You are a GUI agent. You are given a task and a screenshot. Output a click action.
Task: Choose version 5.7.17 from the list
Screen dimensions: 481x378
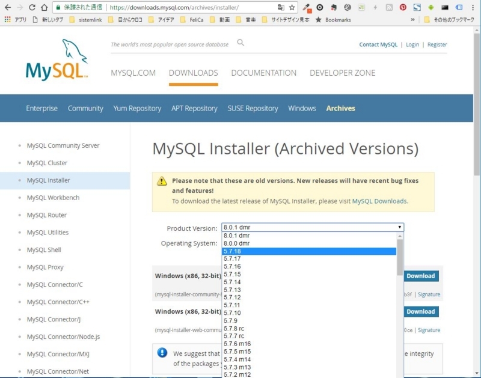(309, 259)
